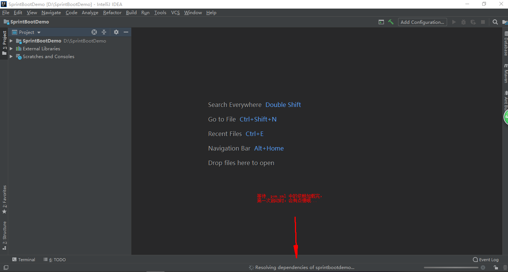Open the Terminal tool window
The width and height of the screenshot is (508, 272).
click(24, 260)
